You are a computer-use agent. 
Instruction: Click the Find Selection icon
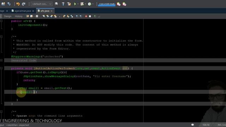[x=44, y=16]
